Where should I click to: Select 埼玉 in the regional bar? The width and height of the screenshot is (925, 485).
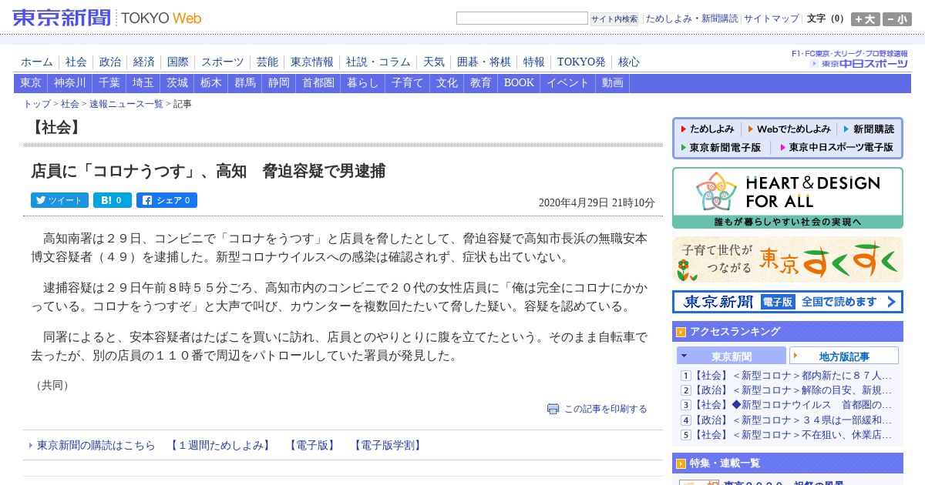(143, 83)
